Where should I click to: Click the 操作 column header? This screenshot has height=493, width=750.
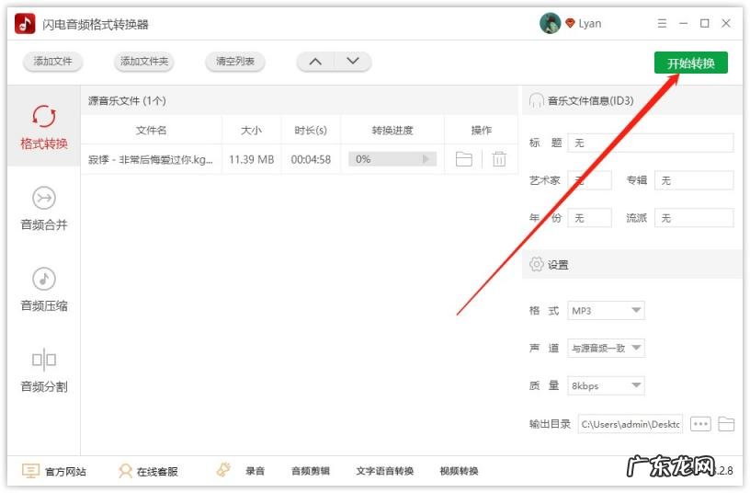[x=482, y=131]
